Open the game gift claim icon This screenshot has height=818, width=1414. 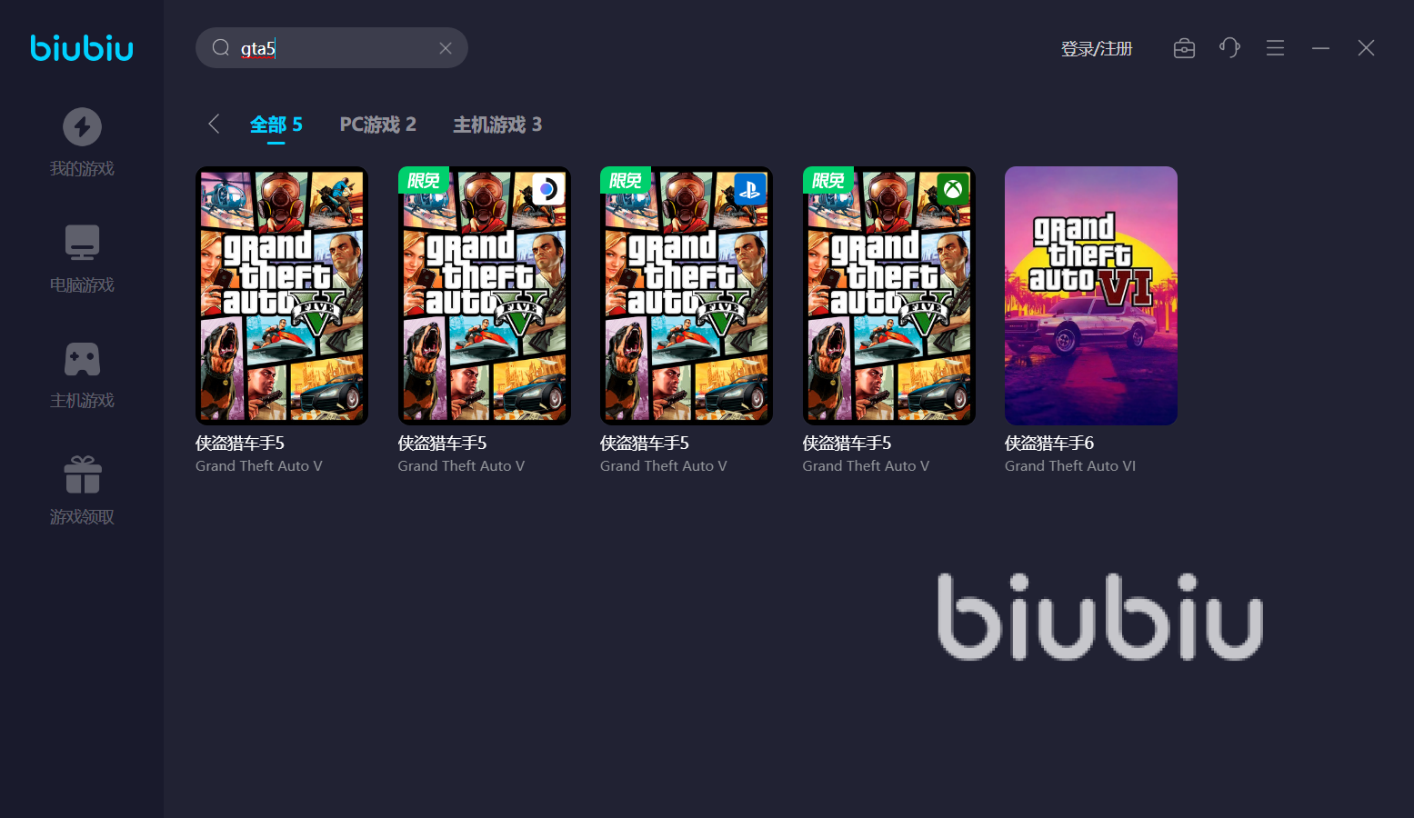82,474
